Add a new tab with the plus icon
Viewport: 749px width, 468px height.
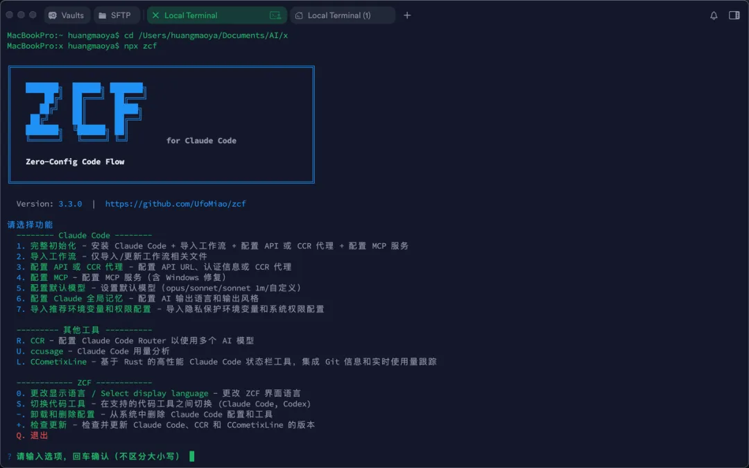(x=407, y=15)
